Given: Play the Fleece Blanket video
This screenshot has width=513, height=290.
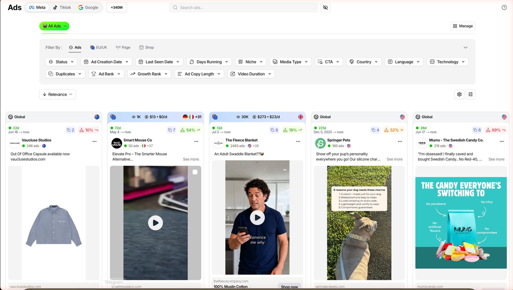Looking at the screenshot, I should pyautogui.click(x=257, y=217).
